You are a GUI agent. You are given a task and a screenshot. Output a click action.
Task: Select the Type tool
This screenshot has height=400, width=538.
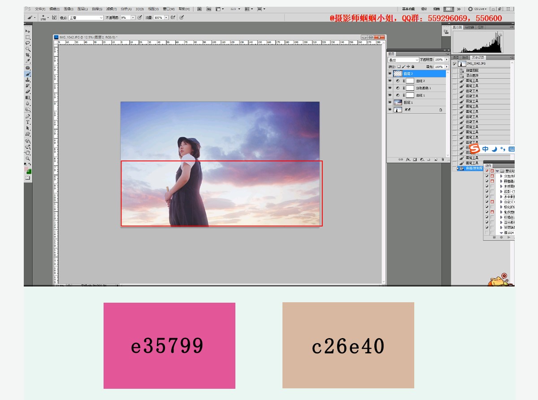tap(28, 122)
